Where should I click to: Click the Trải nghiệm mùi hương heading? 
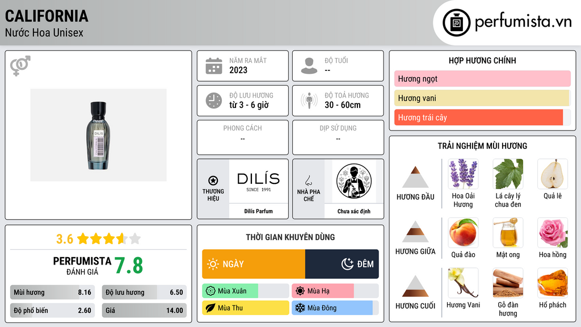[482, 146]
